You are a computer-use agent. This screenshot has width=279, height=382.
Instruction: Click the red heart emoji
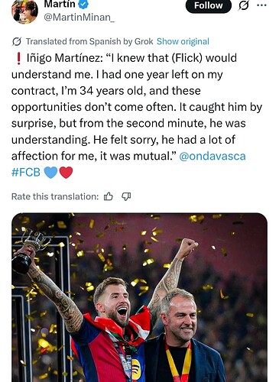[x=66, y=173]
